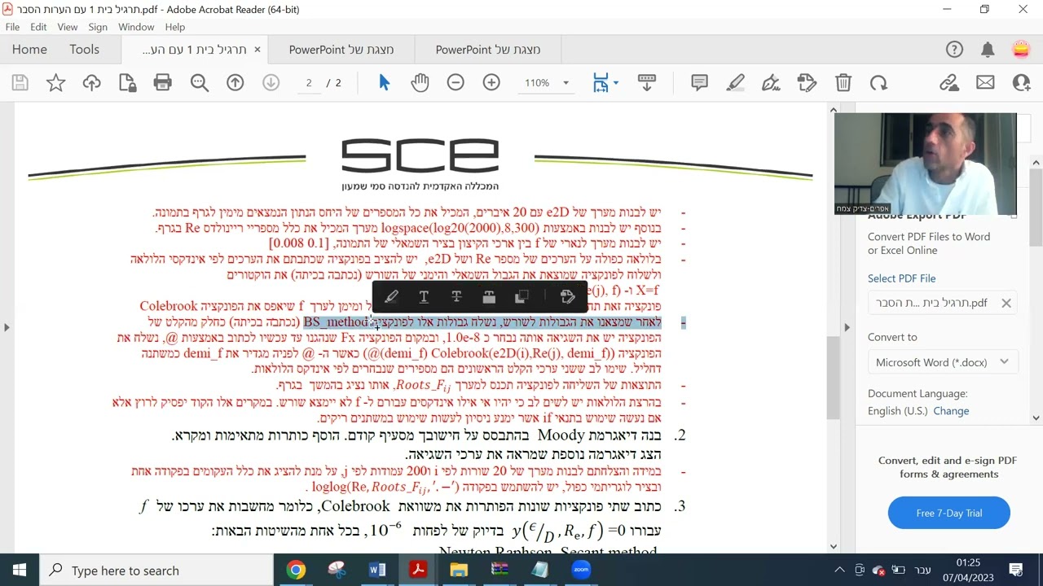Close the current PDF document tab

(257, 50)
